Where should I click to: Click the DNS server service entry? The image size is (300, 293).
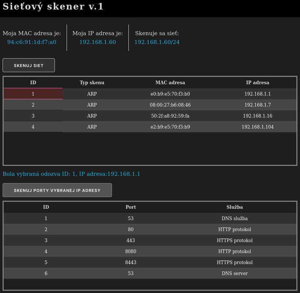click(235, 274)
